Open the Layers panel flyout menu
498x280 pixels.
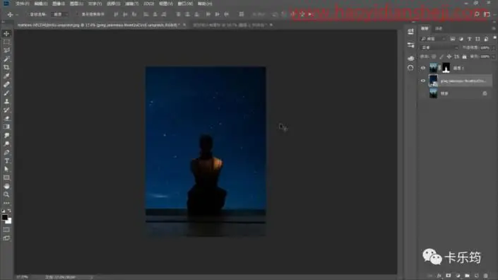click(494, 28)
